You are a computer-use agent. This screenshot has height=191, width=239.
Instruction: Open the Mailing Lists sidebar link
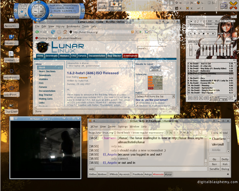45,99
